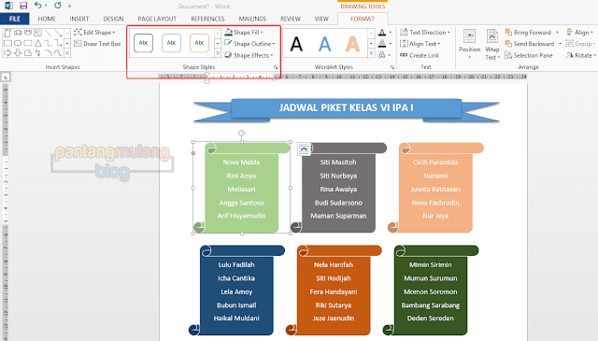Click the Undo icon
The width and height of the screenshot is (598, 341).
point(37,6)
